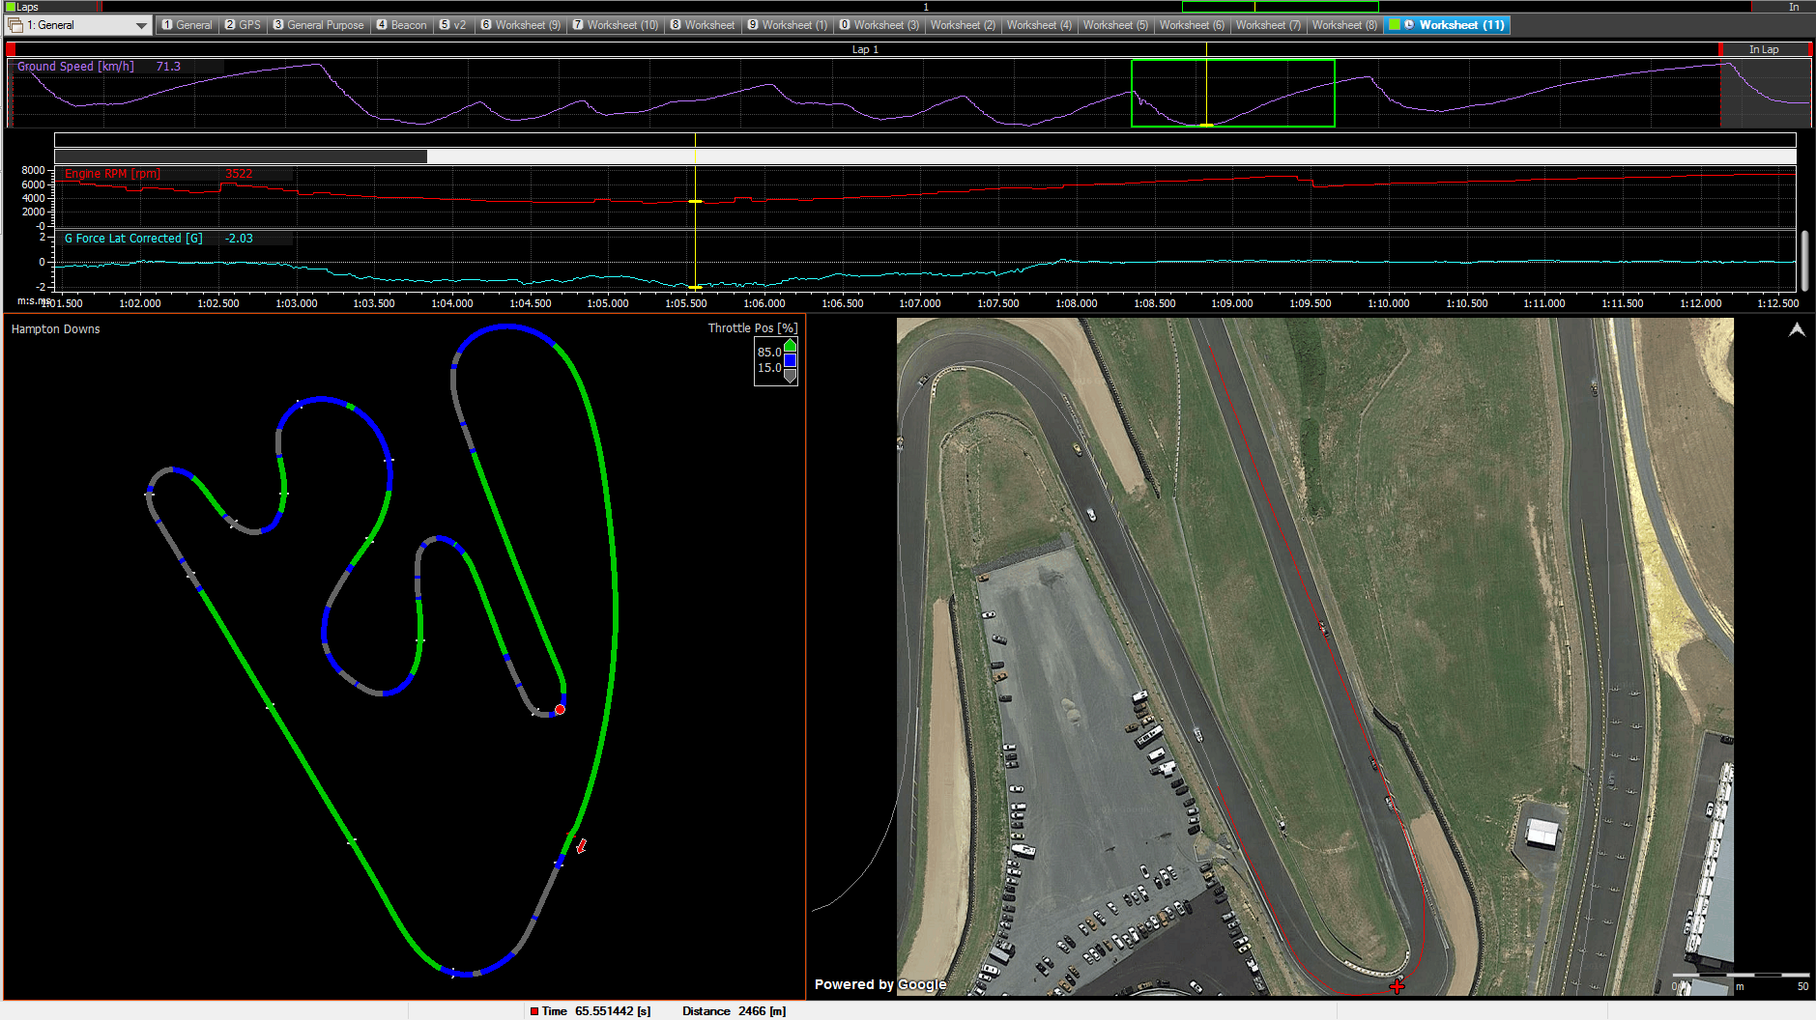Click the red lap start marker

pos(10,49)
